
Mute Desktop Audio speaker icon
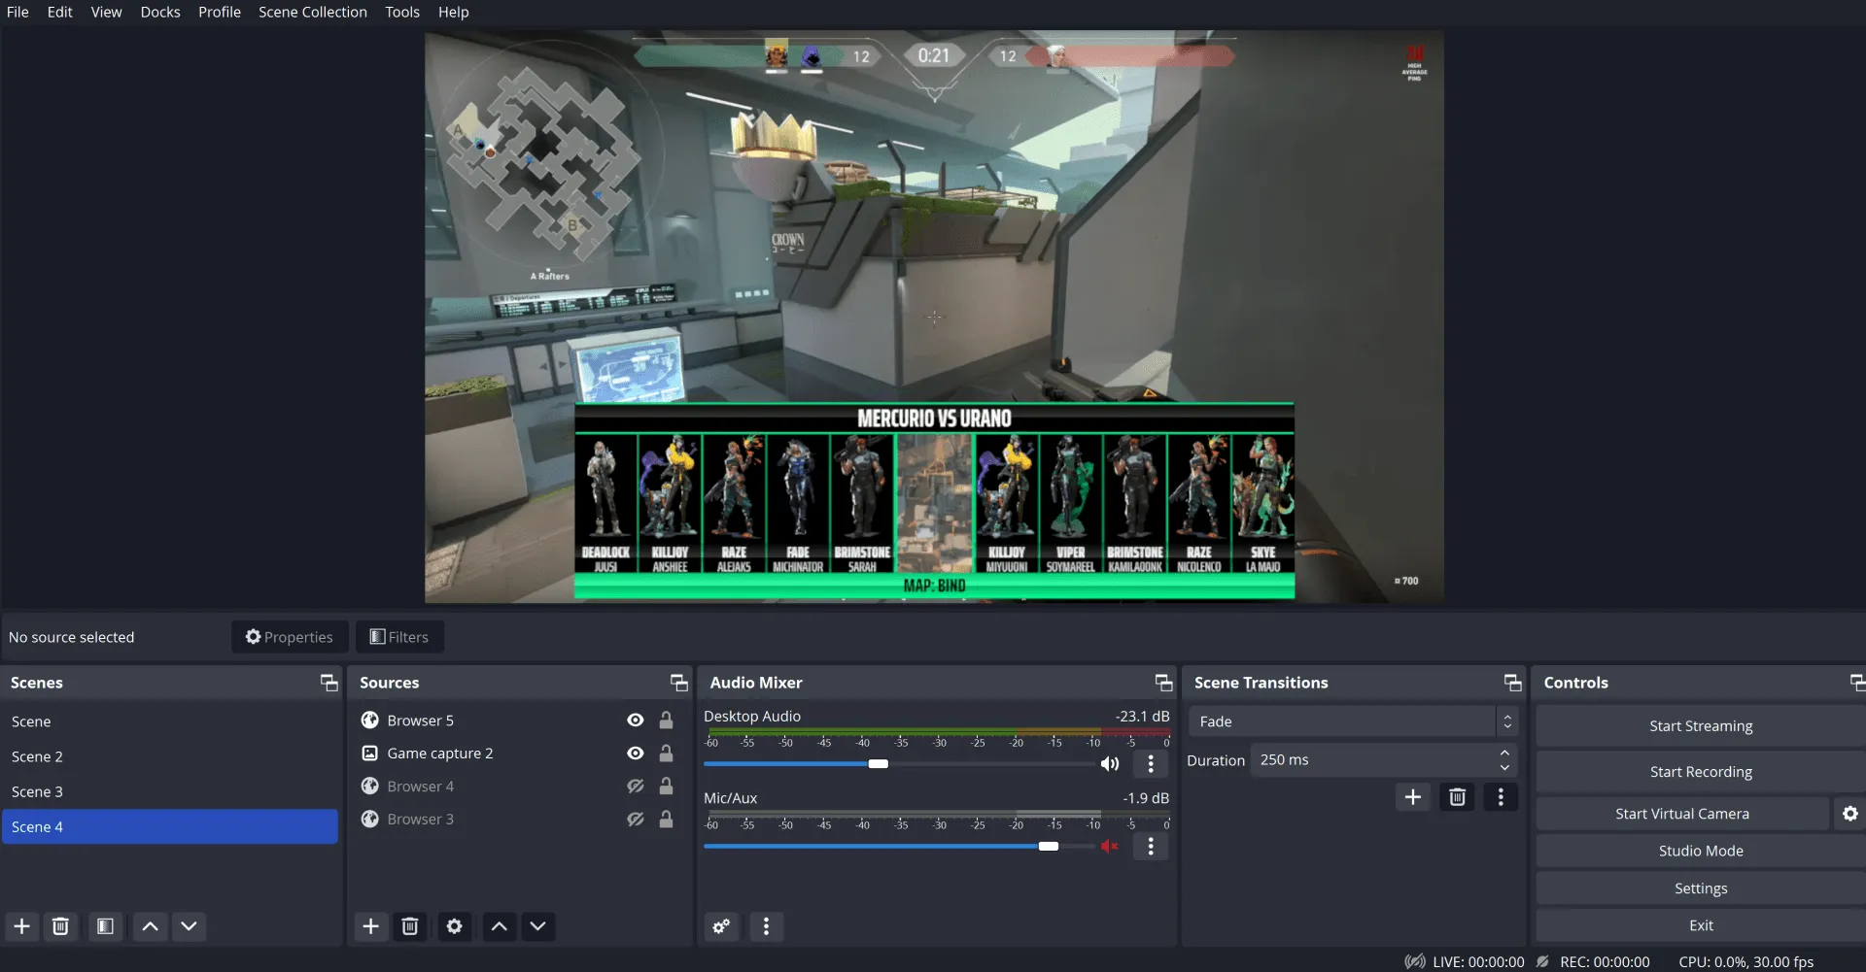point(1110,764)
